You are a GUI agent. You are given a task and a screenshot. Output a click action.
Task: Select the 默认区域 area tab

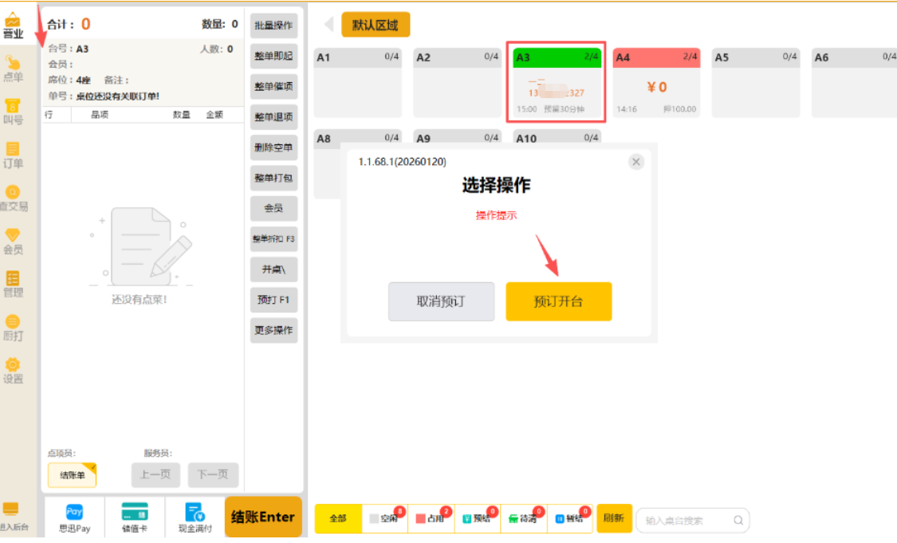click(x=376, y=25)
